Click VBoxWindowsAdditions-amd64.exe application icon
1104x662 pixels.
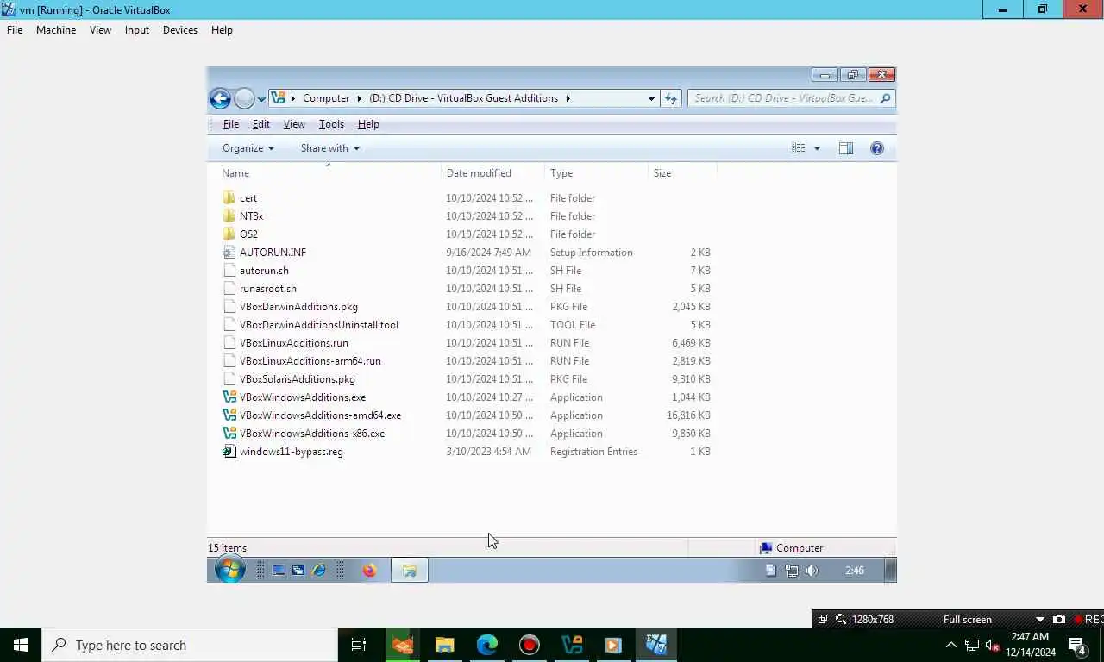[x=229, y=415]
